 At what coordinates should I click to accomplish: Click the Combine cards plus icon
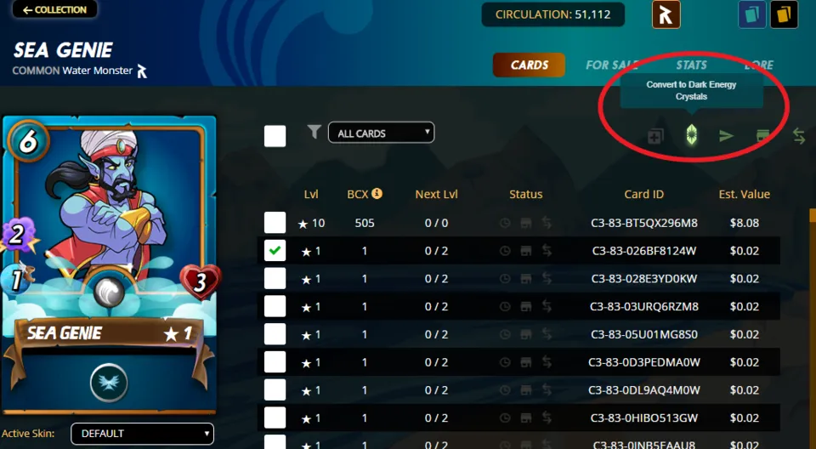click(x=655, y=136)
